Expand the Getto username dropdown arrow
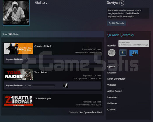The width and height of the screenshot is (153, 122). [x=47, y=3]
